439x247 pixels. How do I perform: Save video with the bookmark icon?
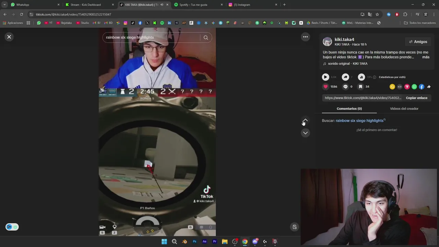(x=360, y=86)
